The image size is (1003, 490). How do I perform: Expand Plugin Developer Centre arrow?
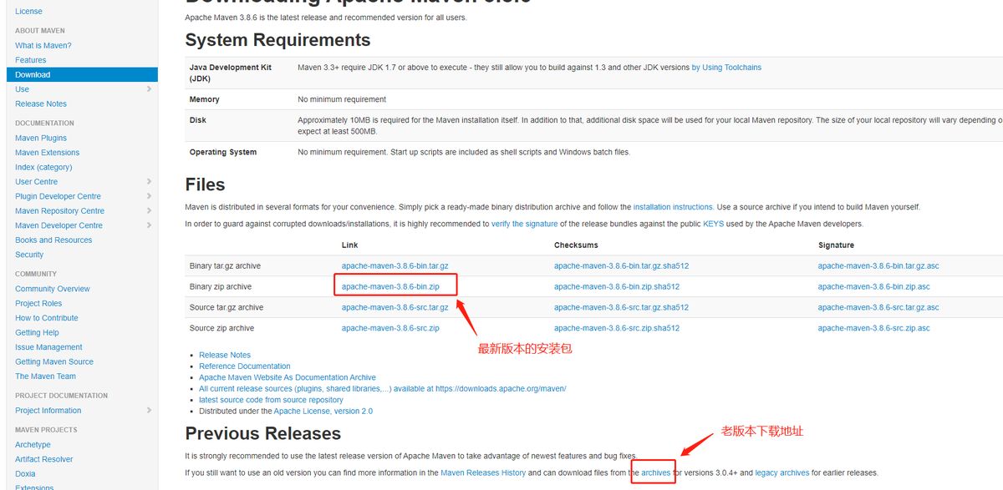[x=149, y=197]
